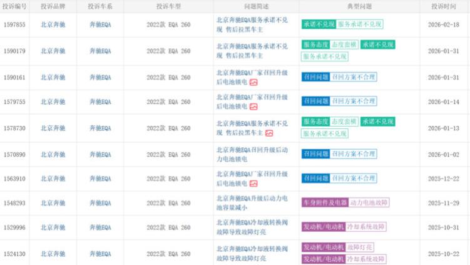Click the date 2026-01-02
This screenshot has width=470, height=265.
[x=444, y=155]
